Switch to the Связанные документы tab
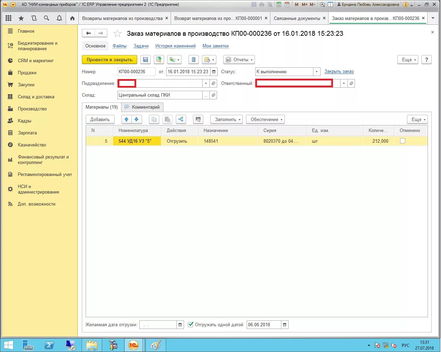Screen dimensions: 441x352 [x=297, y=18]
